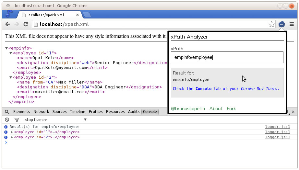Reload the page with the refresh icon
This screenshot has width=299, height=170.
tap(26, 24)
